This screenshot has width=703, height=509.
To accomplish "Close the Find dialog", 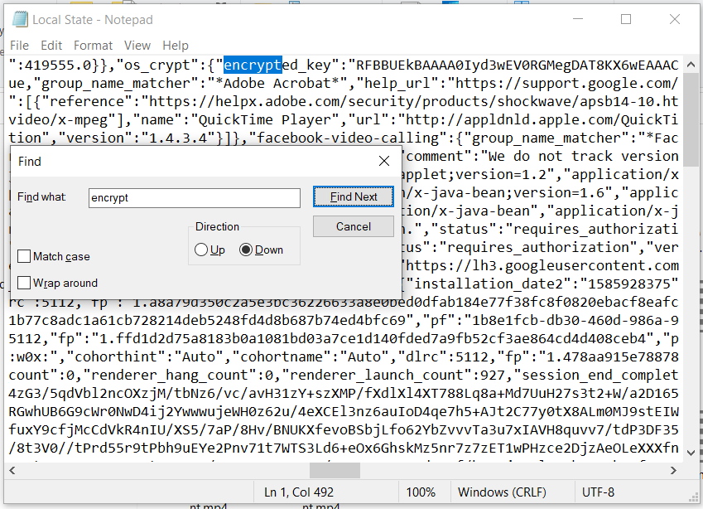I will [383, 162].
